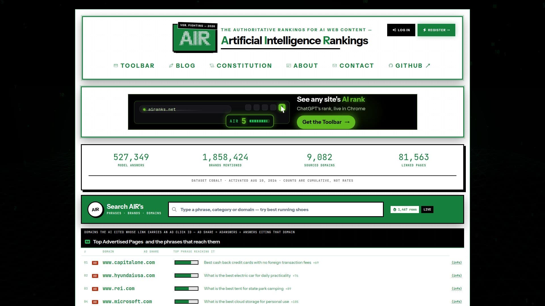The height and width of the screenshot is (306, 545).
Task: Open www.hyundaiusa.com domain link
Action: [x=129, y=276]
